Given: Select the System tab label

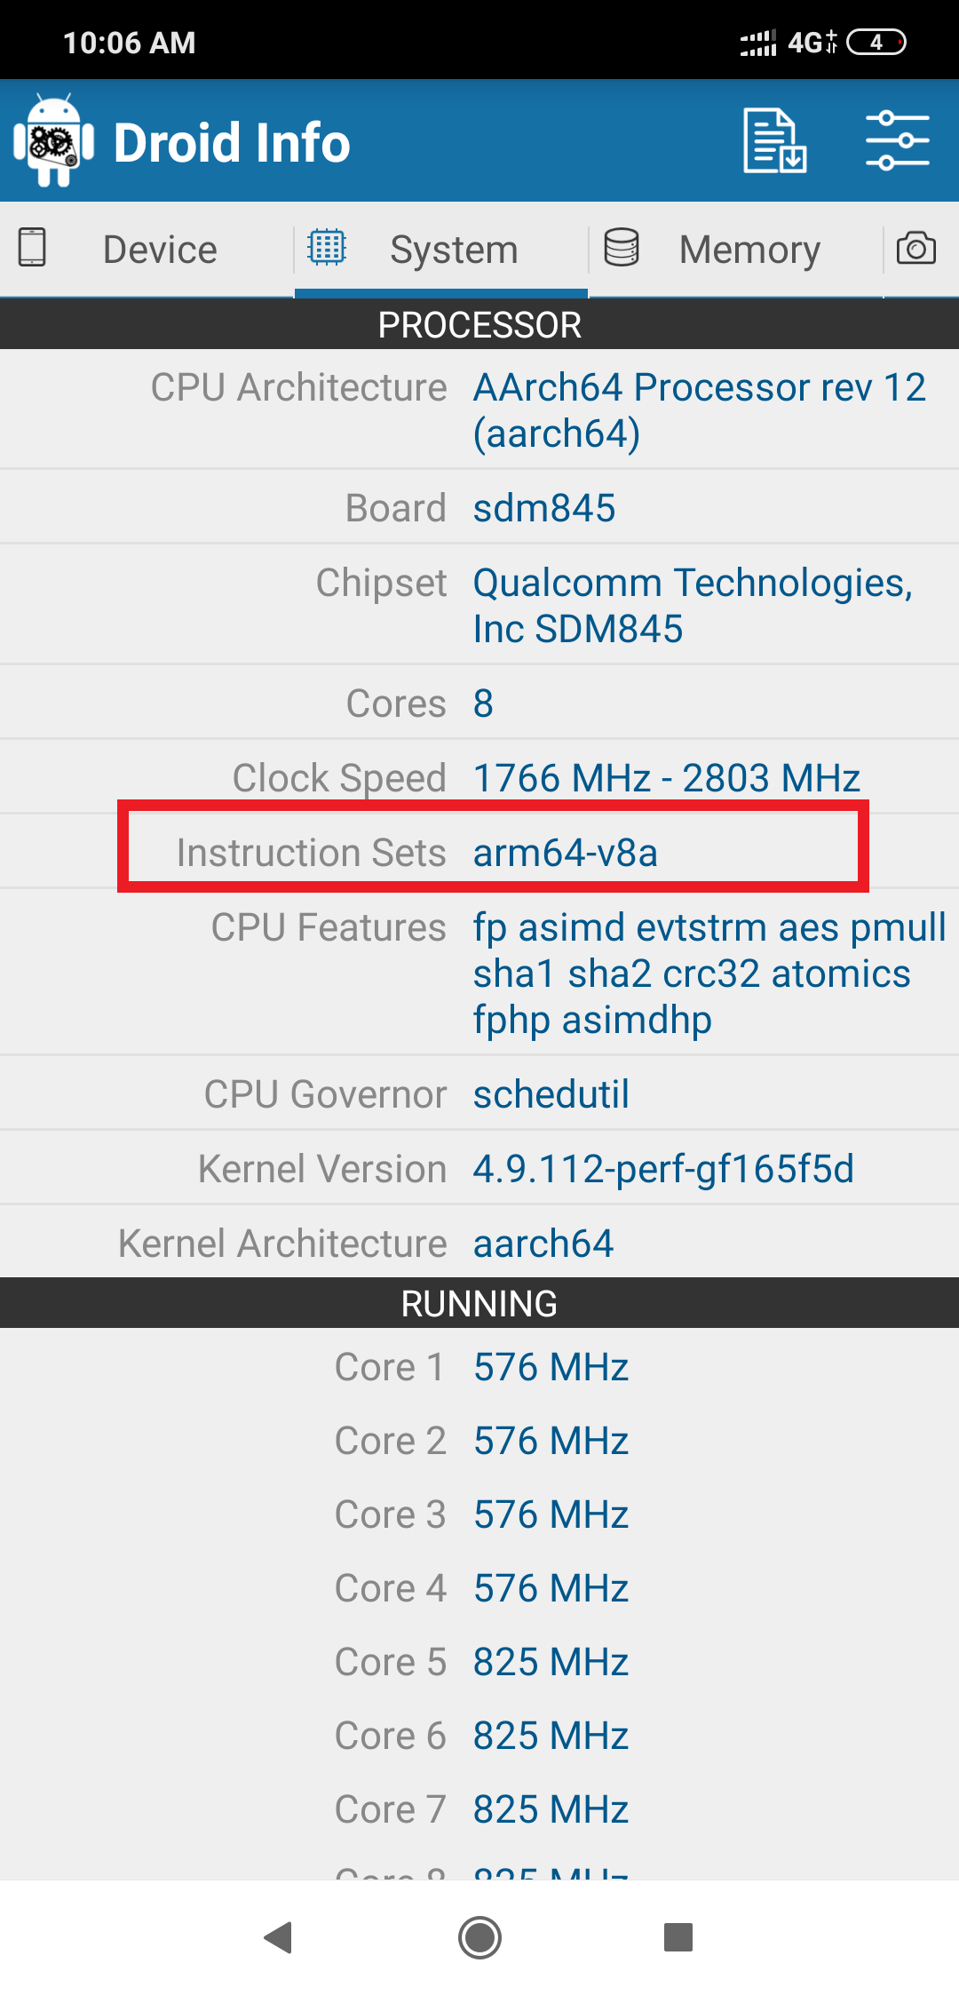Looking at the screenshot, I should 454,250.
